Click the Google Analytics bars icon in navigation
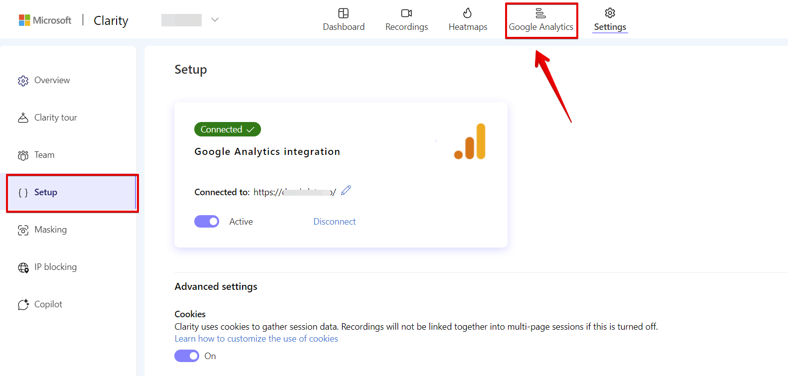 coord(540,13)
